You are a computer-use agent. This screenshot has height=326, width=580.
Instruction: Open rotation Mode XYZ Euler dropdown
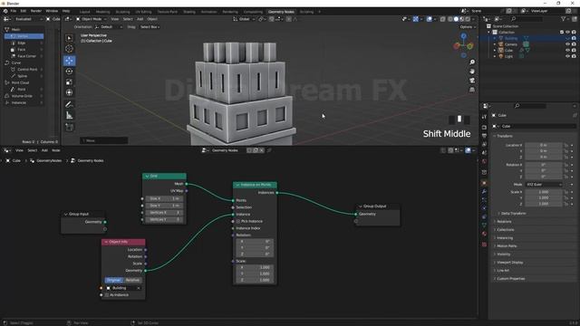pos(544,184)
